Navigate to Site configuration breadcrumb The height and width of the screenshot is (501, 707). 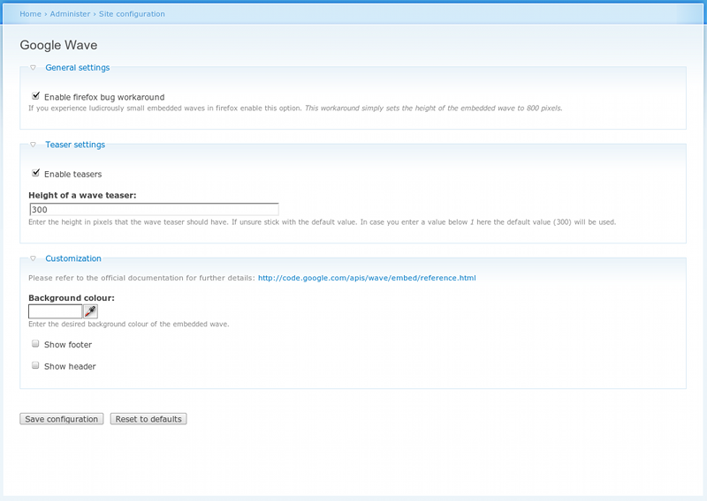[132, 14]
